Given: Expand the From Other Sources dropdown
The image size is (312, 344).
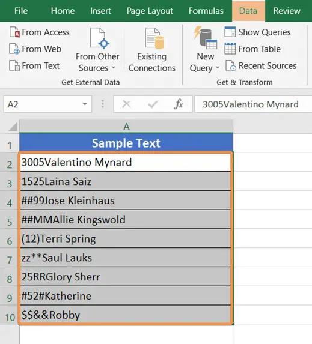Looking at the screenshot, I should [114, 68].
